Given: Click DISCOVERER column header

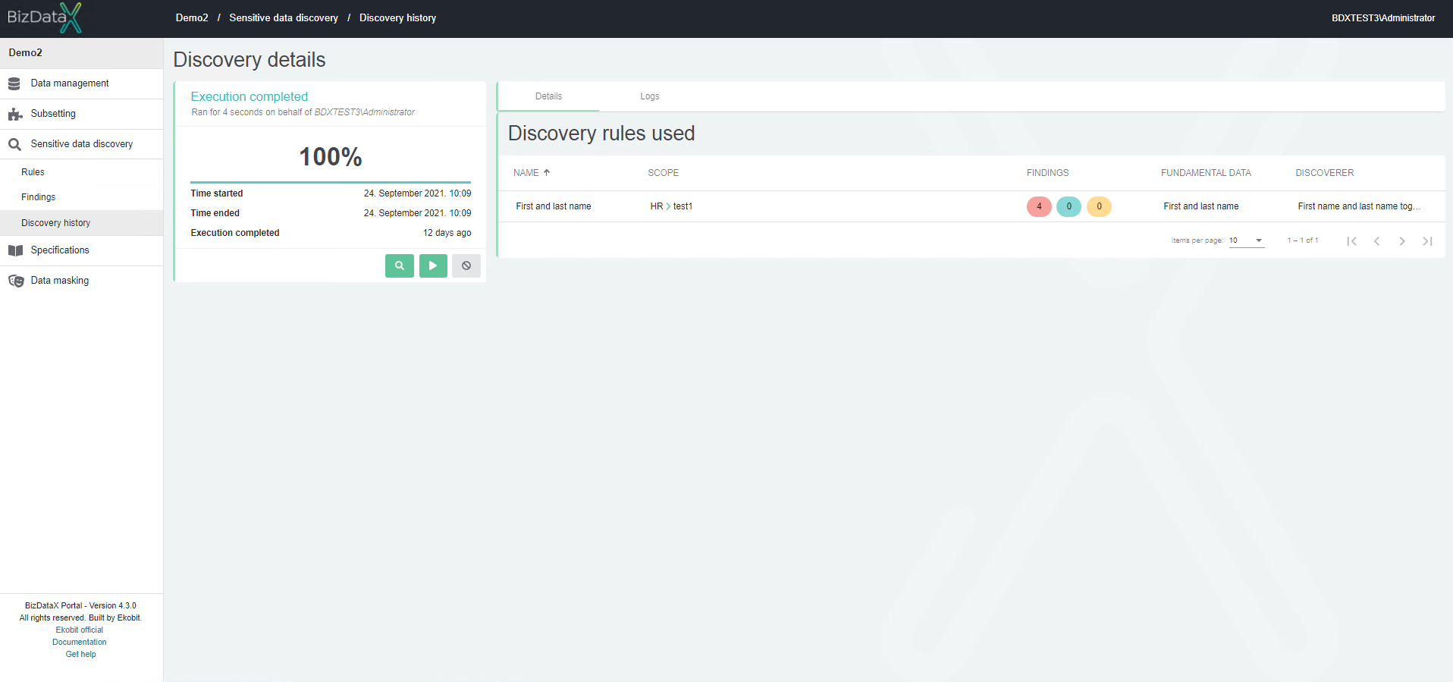Looking at the screenshot, I should [x=1324, y=173].
